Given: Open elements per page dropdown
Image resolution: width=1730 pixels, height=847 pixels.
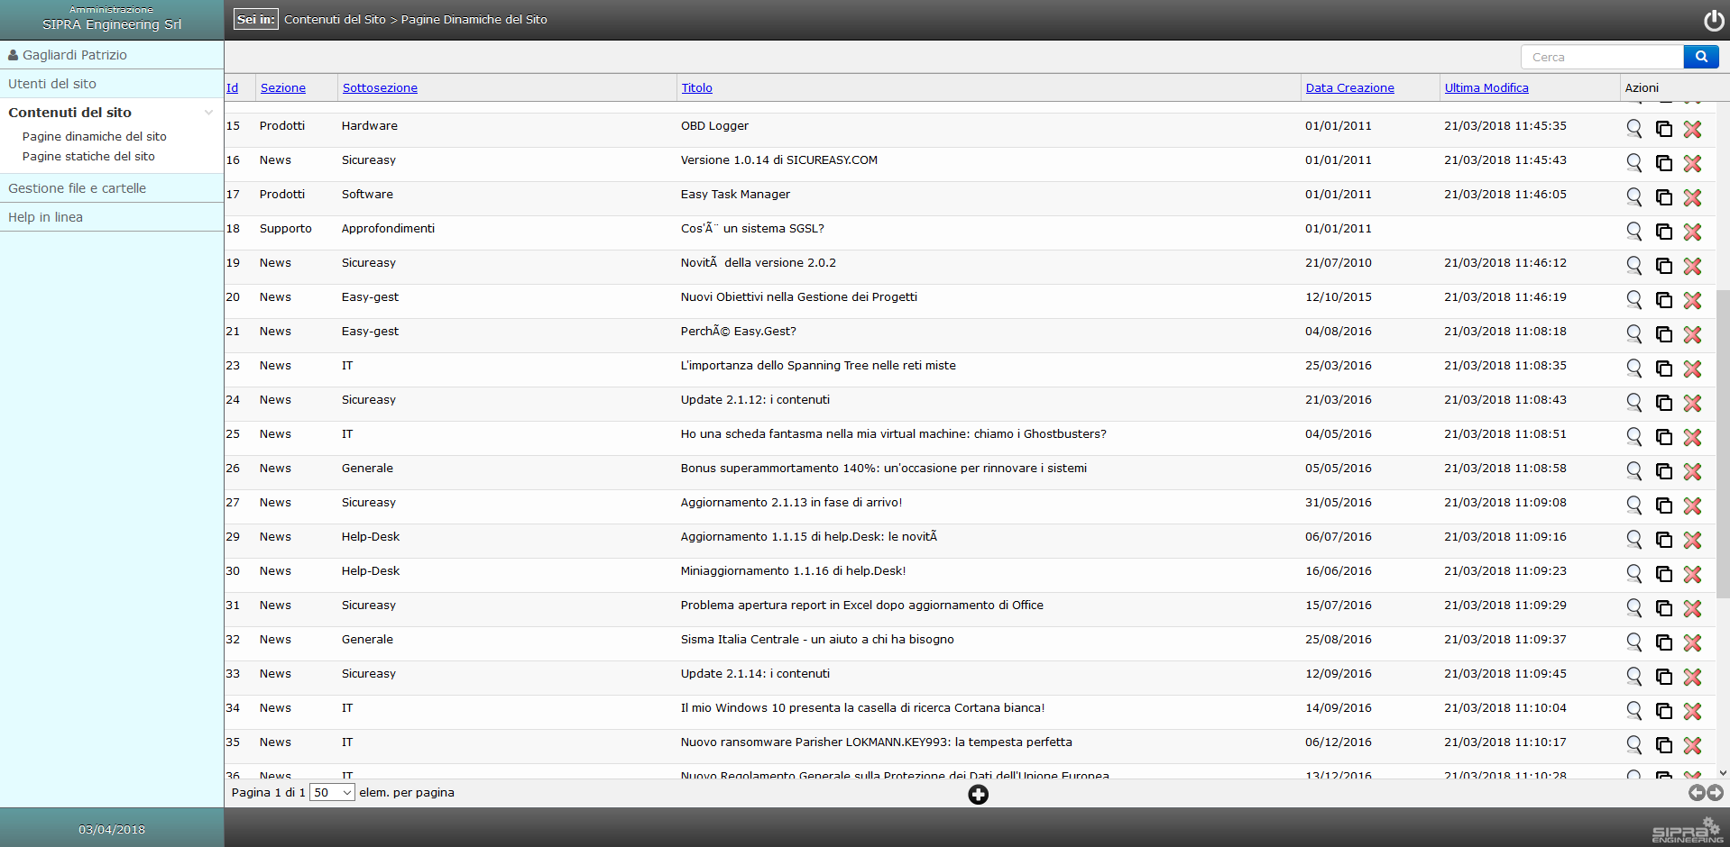Looking at the screenshot, I should [332, 793].
